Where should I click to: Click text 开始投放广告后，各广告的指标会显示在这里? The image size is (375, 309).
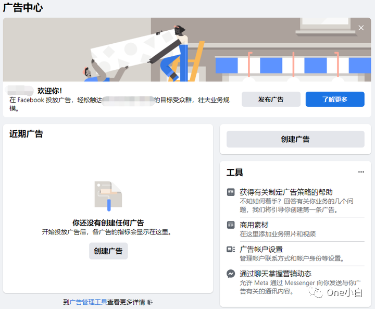click(107, 232)
